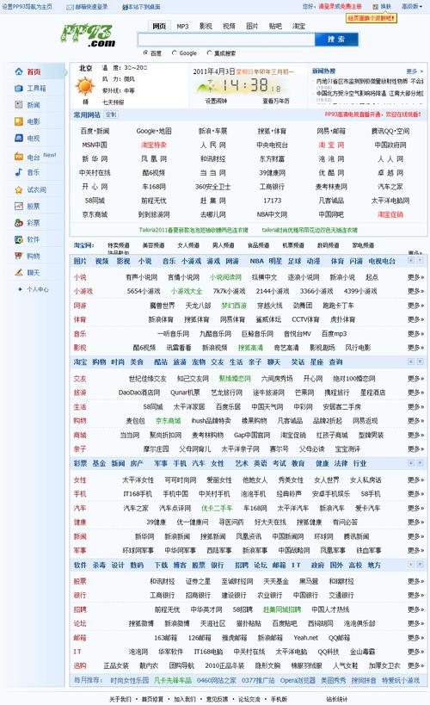This screenshot has height=705, width=430.
Task: Switch to the 淘宝 search tab
Action: (298, 26)
